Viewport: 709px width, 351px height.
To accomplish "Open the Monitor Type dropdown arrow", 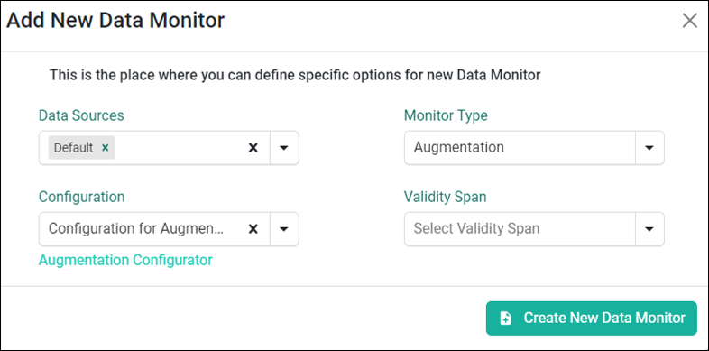I will tap(649, 148).
